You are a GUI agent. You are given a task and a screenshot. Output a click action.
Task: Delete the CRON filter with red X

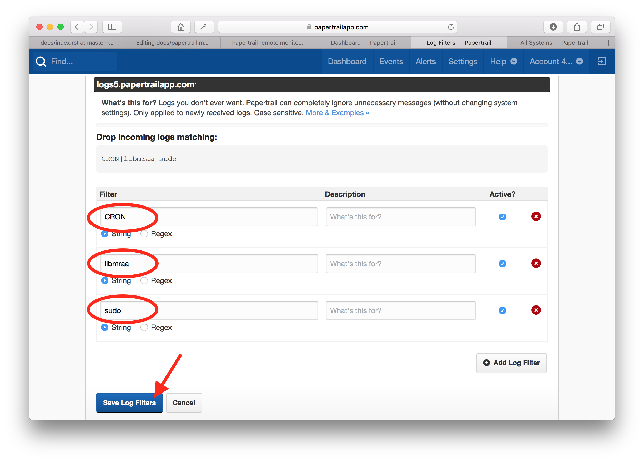[536, 217]
